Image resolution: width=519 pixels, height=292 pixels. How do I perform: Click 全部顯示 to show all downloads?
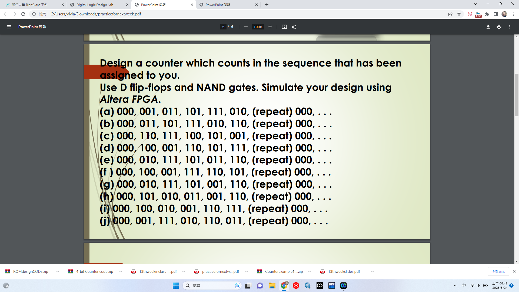pos(498,271)
